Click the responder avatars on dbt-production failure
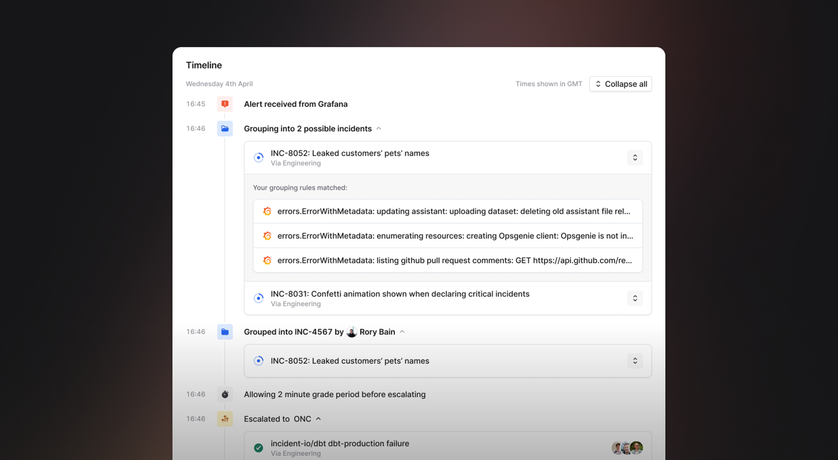Screen dimensions: 838x460 [x=627, y=448]
